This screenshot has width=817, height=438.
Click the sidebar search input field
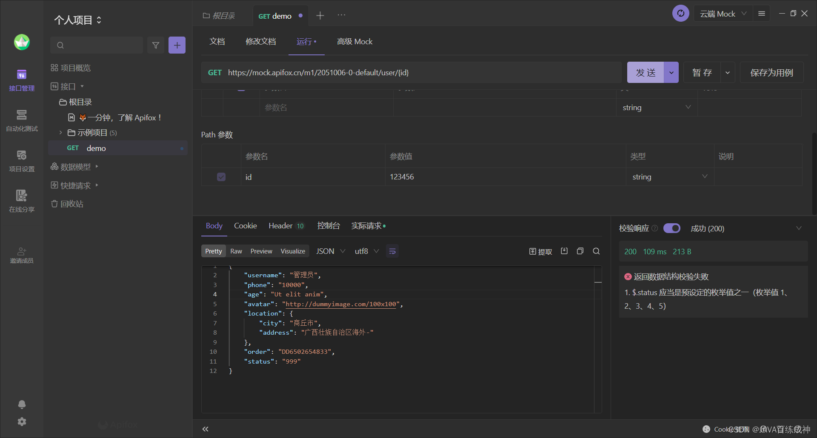[97, 45]
